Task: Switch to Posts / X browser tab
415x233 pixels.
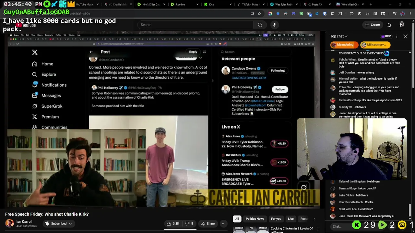Action: point(316,5)
